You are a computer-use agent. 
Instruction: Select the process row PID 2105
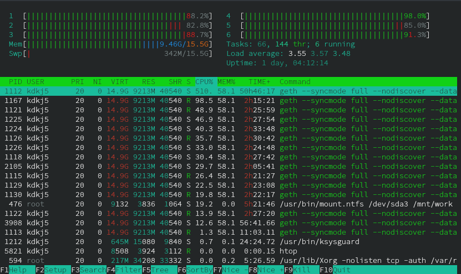pyautogui.click(x=229, y=166)
